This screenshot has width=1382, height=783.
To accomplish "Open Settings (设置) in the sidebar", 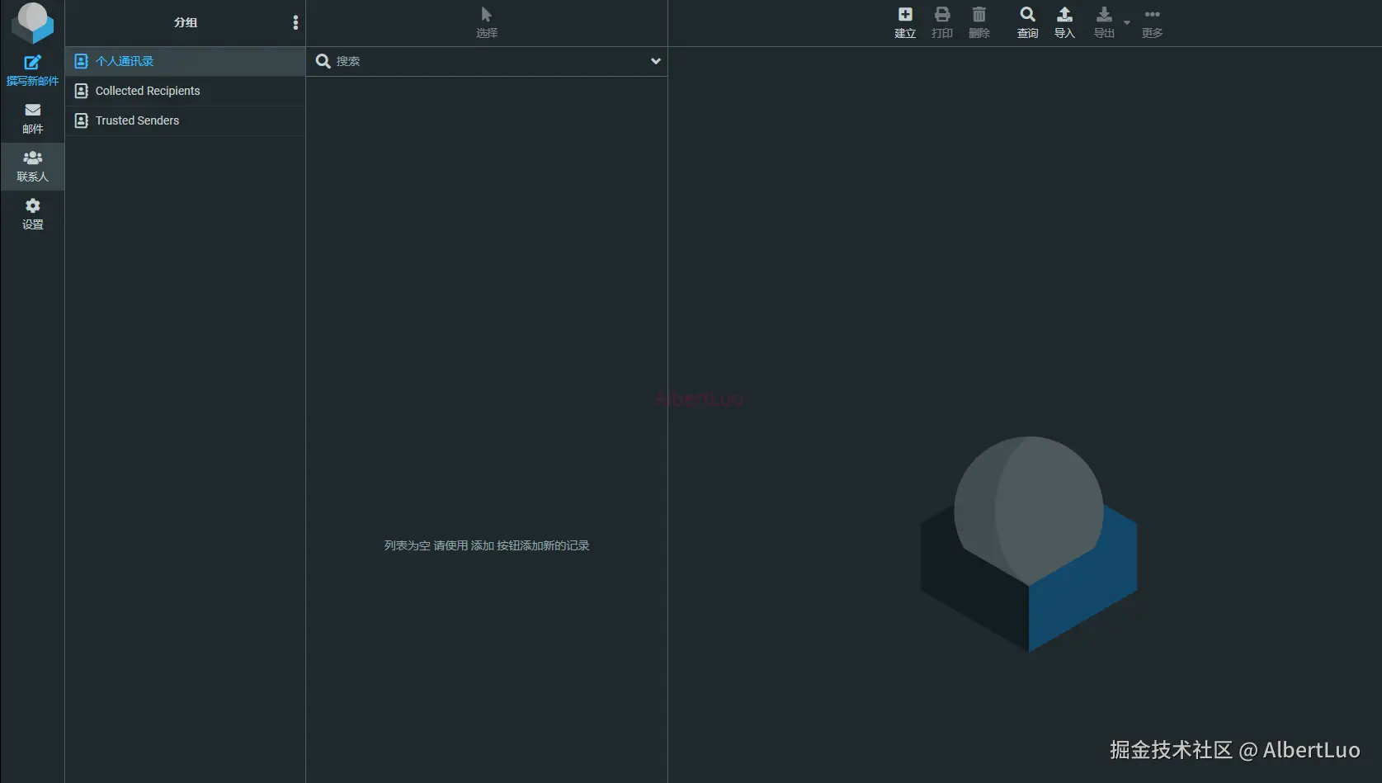I will (x=32, y=215).
